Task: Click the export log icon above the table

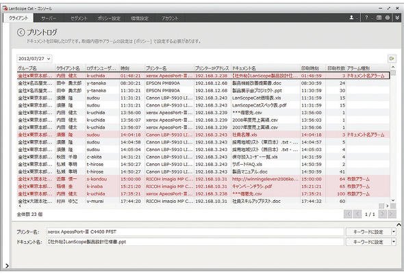Action: 392,59
